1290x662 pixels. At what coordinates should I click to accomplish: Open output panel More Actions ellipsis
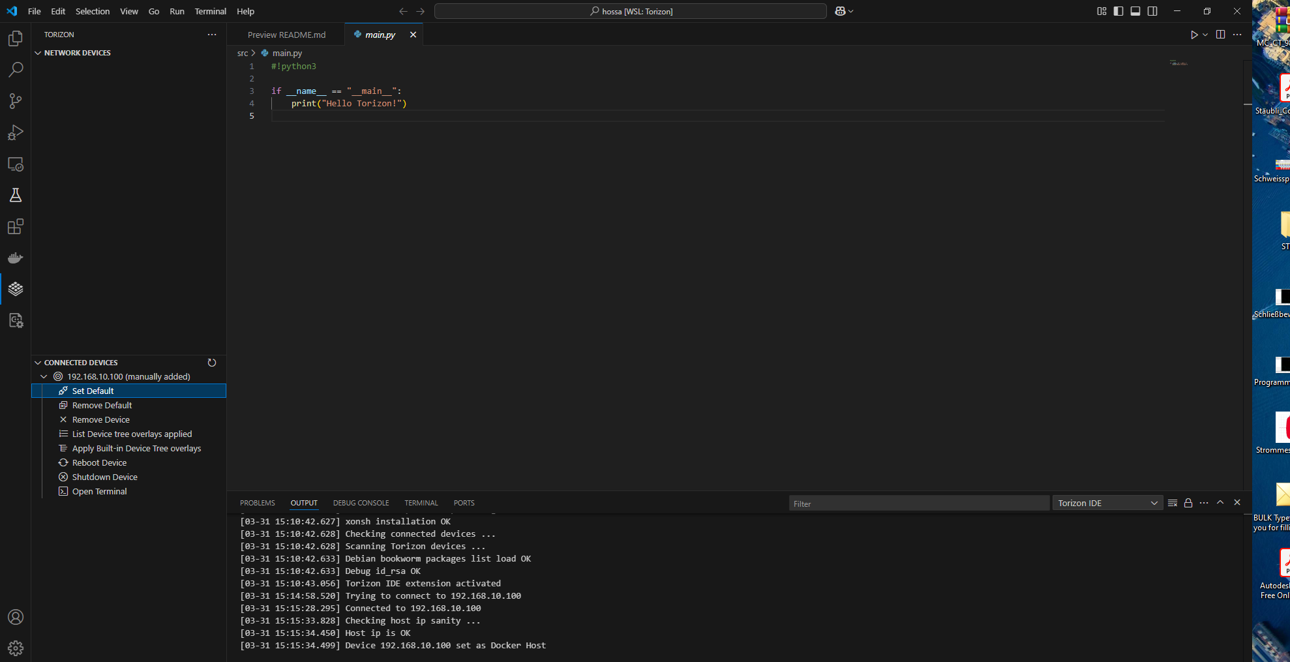click(1204, 503)
